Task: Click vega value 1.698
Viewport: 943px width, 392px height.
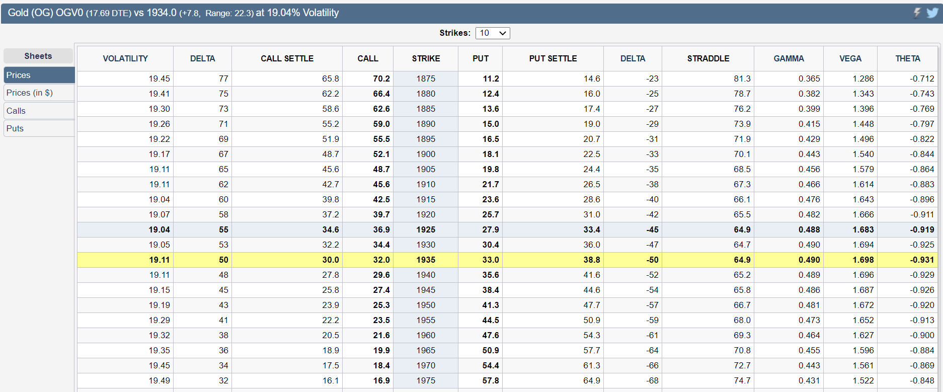Action: (x=863, y=260)
